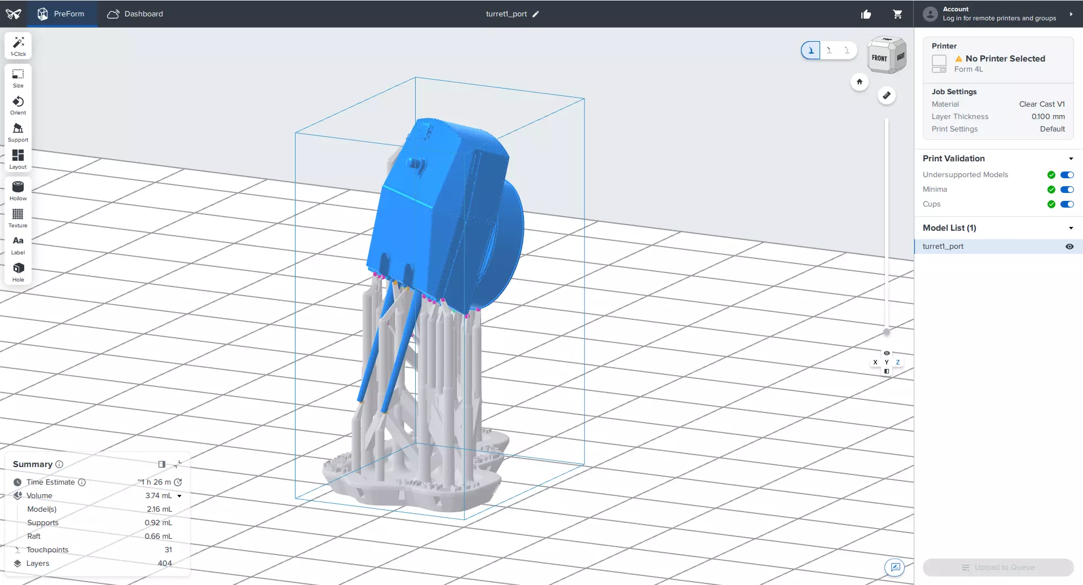Open the Size tool
Screen dimensions: 1083x585
tap(18, 78)
